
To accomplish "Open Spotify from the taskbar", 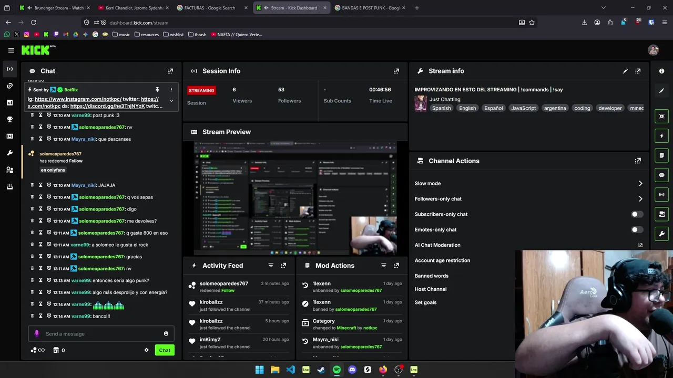I will (x=336, y=370).
